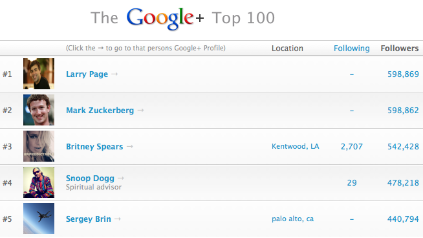Click the arrow icon next to Larry Page
This screenshot has height=238, width=423.
click(x=114, y=74)
